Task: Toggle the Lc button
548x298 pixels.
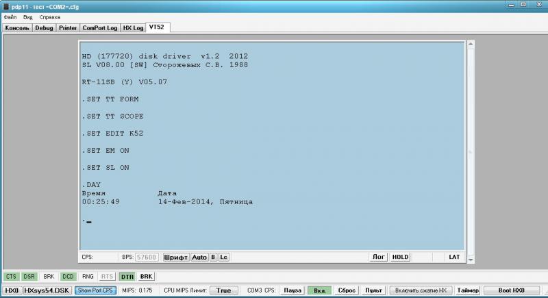Action: 224,257
